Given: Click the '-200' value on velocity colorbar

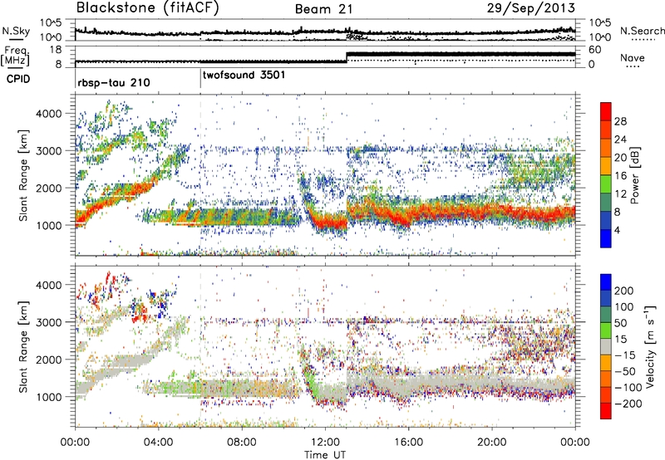Looking at the screenshot, I should 628,404.
